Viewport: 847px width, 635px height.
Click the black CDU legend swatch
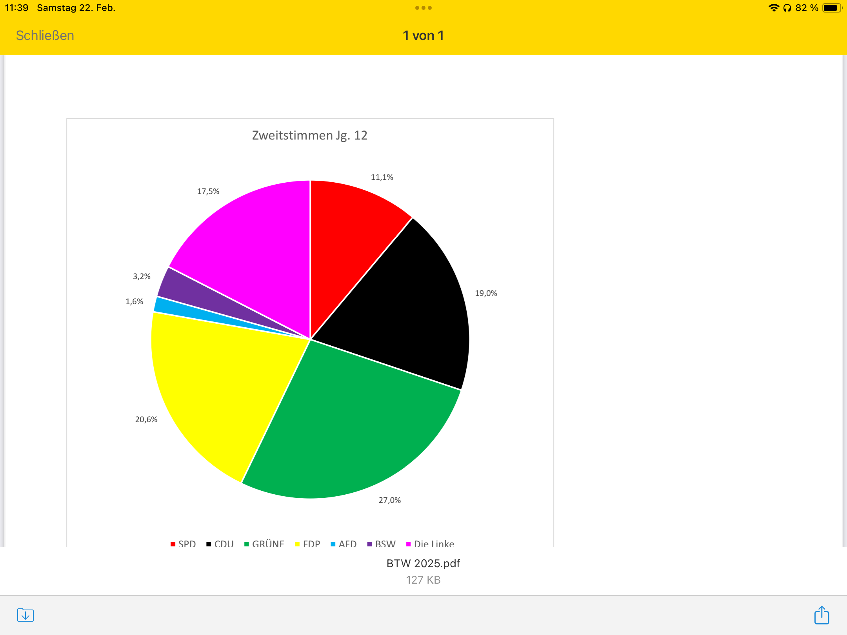[x=209, y=544]
